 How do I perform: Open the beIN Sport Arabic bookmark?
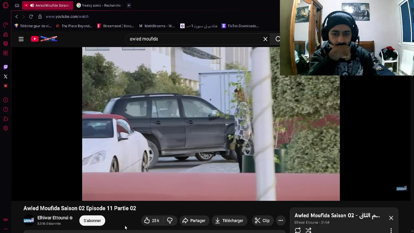pos(199,26)
